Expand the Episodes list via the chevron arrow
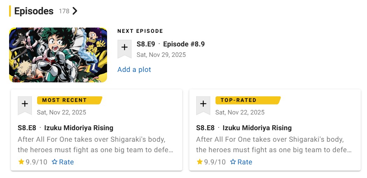This screenshot has height=178, width=367. pos(75,11)
